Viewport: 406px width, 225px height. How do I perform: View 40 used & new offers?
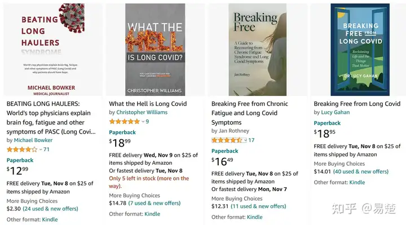point(361,171)
